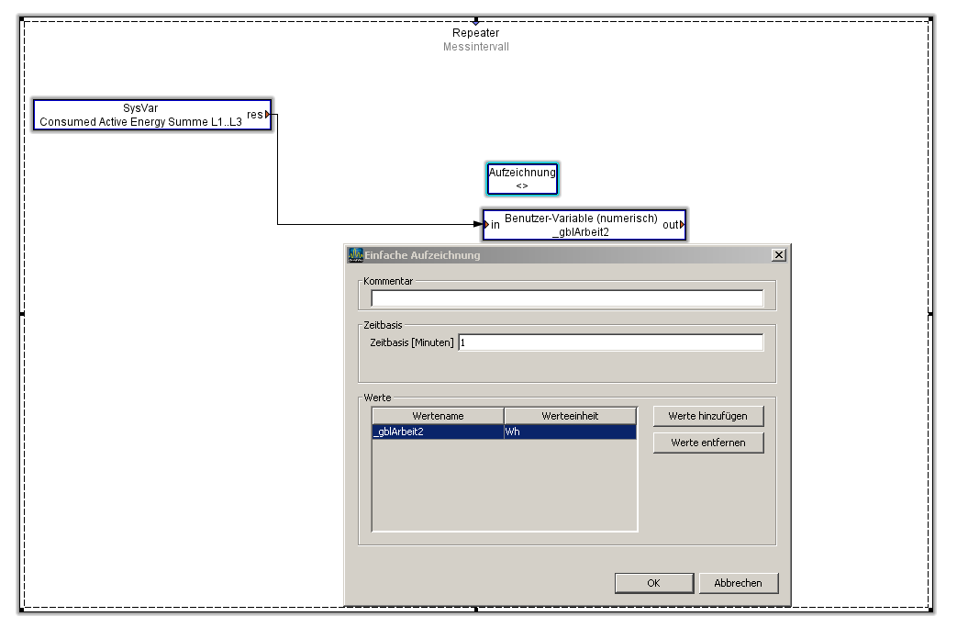This screenshot has height=639, width=957.
Task: Focus the Kommentar text field
Action: click(566, 298)
